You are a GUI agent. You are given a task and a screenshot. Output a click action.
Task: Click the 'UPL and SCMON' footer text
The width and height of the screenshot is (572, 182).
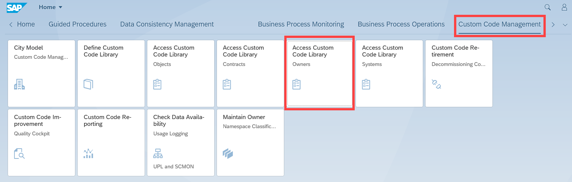(174, 166)
